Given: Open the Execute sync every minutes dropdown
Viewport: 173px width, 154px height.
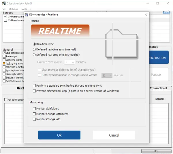Looking at the screenshot, I should point(69,62).
